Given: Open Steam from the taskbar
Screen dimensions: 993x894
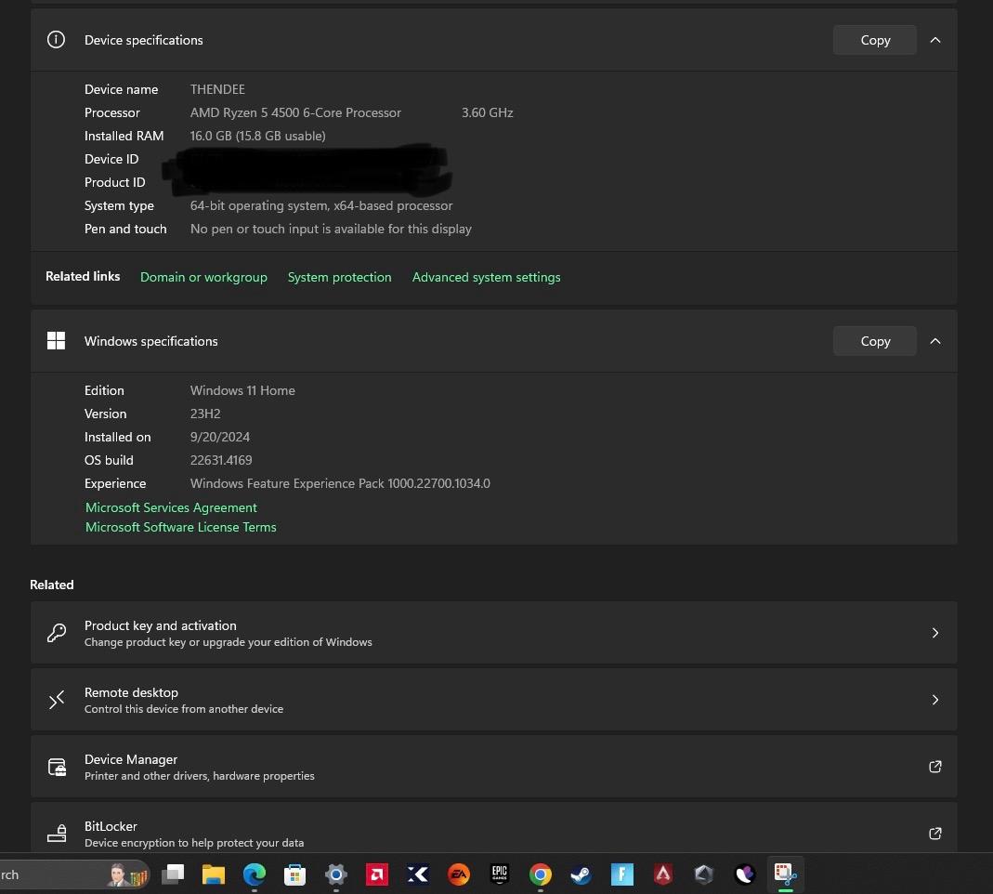Looking at the screenshot, I should [x=581, y=874].
